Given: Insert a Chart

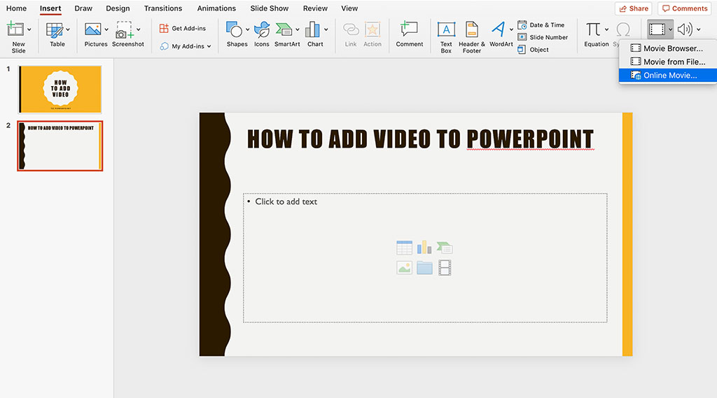Looking at the screenshot, I should click(312, 29).
